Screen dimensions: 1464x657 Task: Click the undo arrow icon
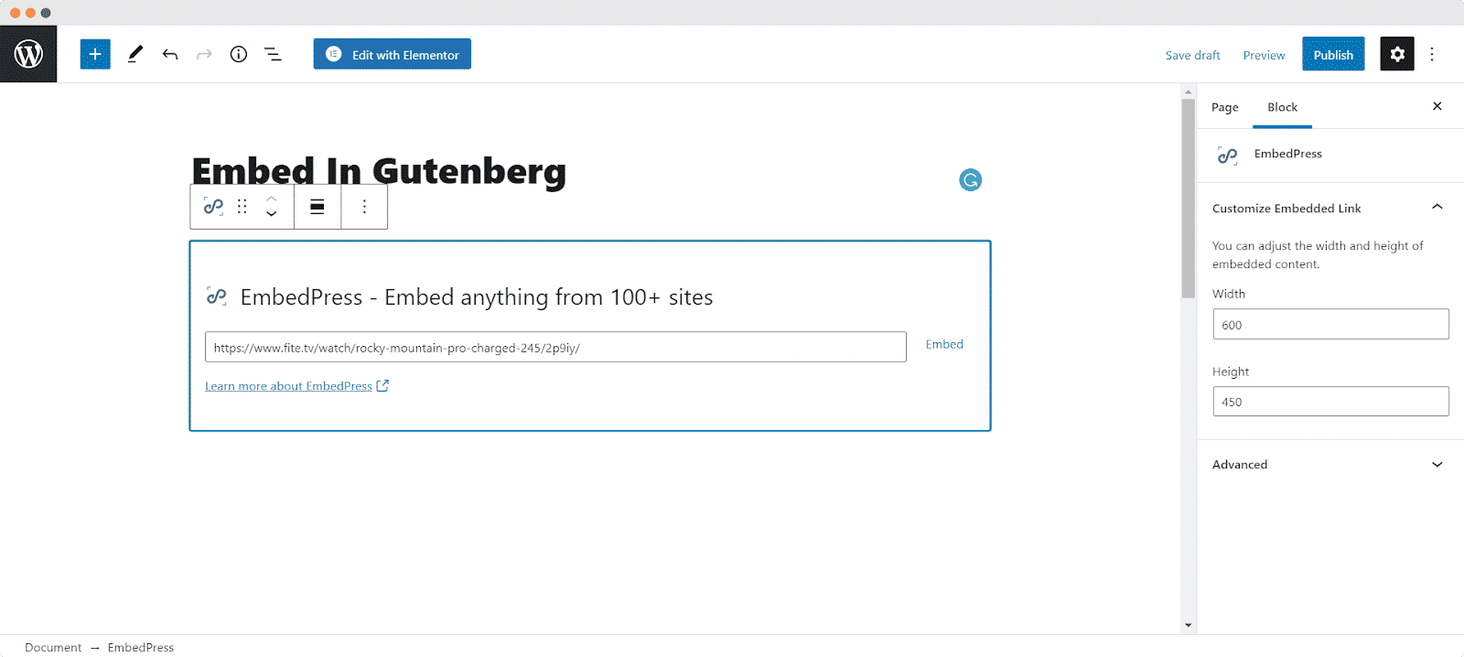click(x=170, y=54)
